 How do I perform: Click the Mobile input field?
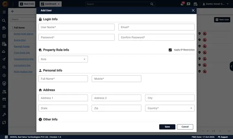(x=116, y=79)
